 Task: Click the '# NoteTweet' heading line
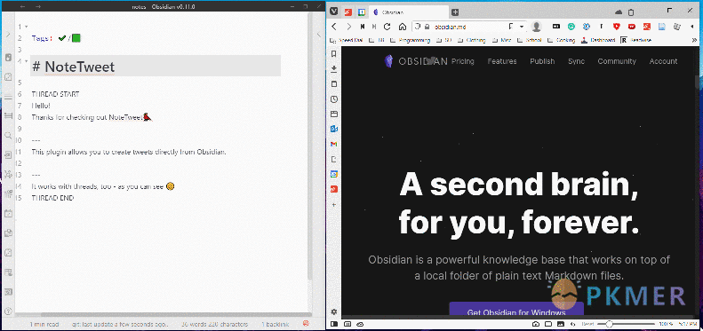tap(156, 67)
